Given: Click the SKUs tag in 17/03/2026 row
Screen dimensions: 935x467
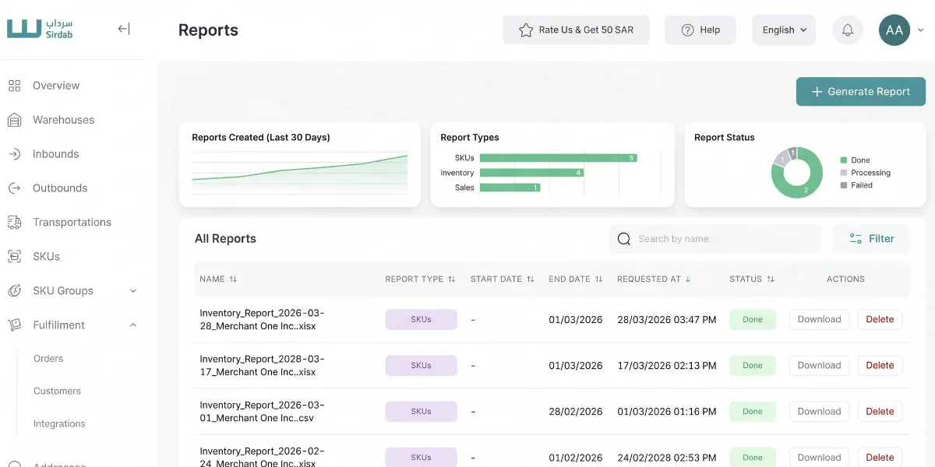Looking at the screenshot, I should 421,366.
